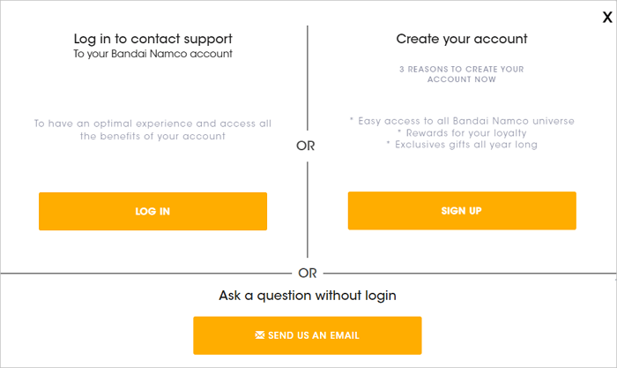Click the envelope icon on the email button

259,335
